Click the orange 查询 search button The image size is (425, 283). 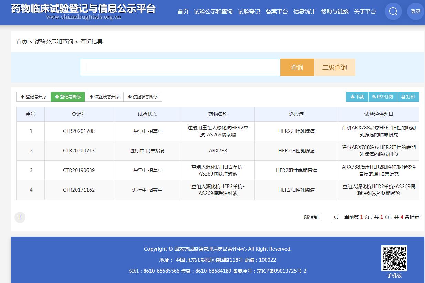[297, 67]
